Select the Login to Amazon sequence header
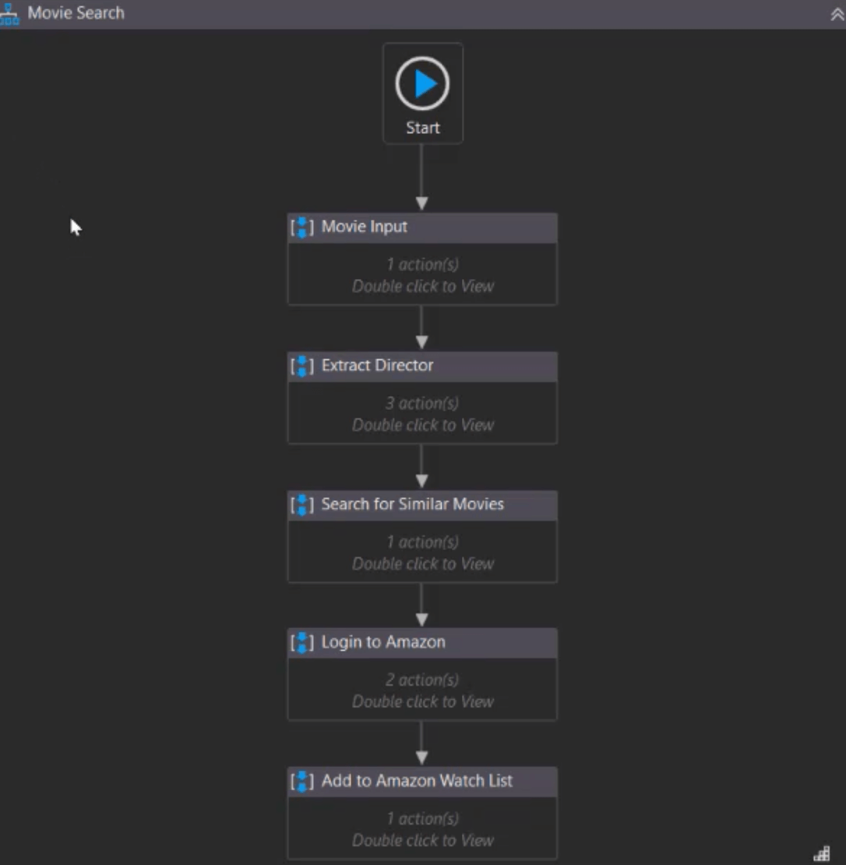Image resolution: width=846 pixels, height=865 pixels. tap(422, 643)
